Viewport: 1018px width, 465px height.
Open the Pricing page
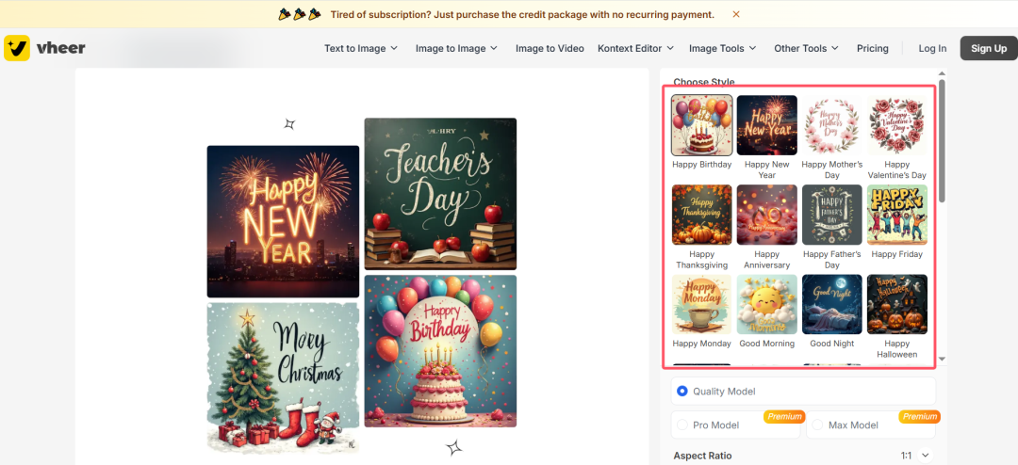(873, 48)
